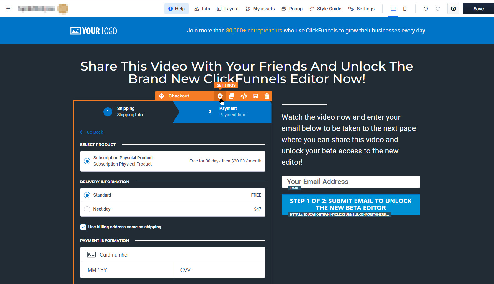Click the undo icon
The width and height of the screenshot is (494, 284).
pos(426,9)
